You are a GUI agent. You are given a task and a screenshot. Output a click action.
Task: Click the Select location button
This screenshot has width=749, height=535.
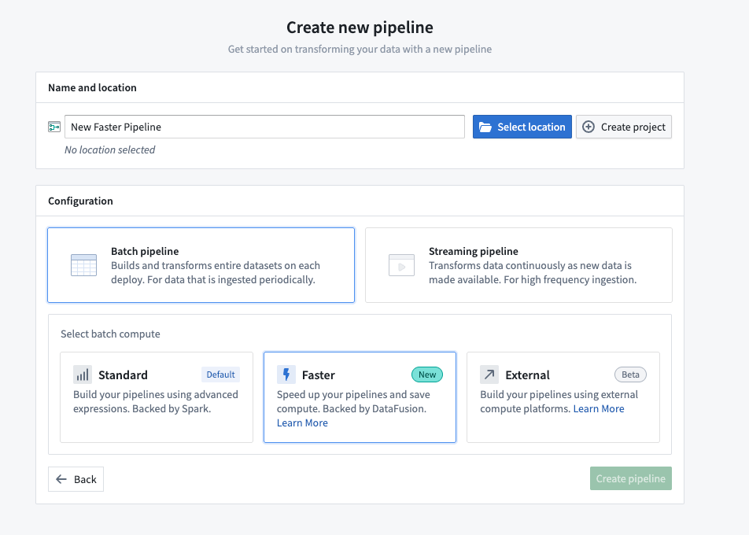[x=522, y=126]
